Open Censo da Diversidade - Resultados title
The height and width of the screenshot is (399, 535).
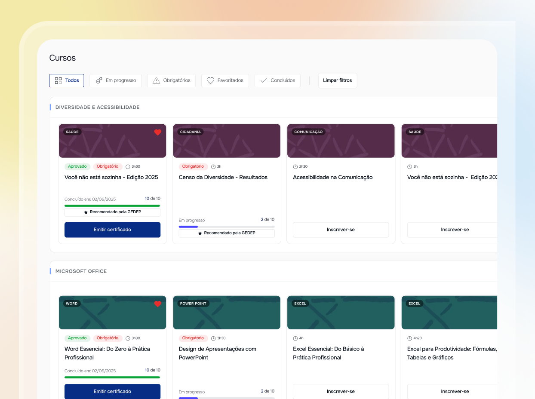[x=223, y=177]
